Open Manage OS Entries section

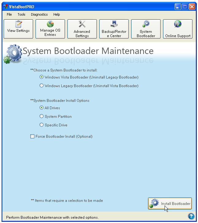click(x=50, y=29)
